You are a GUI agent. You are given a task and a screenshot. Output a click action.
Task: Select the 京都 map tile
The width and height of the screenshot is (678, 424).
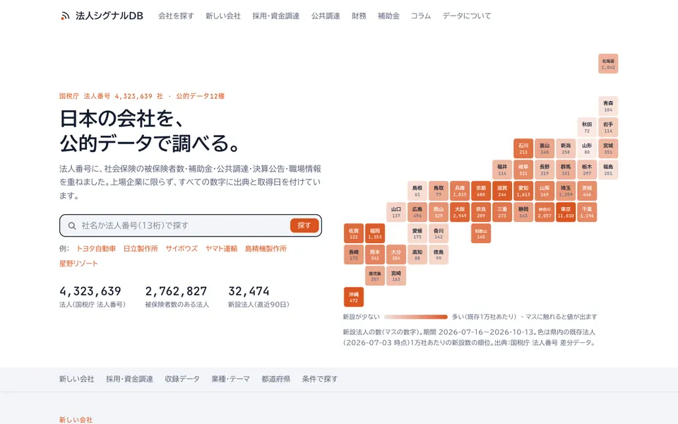pyautogui.click(x=481, y=192)
